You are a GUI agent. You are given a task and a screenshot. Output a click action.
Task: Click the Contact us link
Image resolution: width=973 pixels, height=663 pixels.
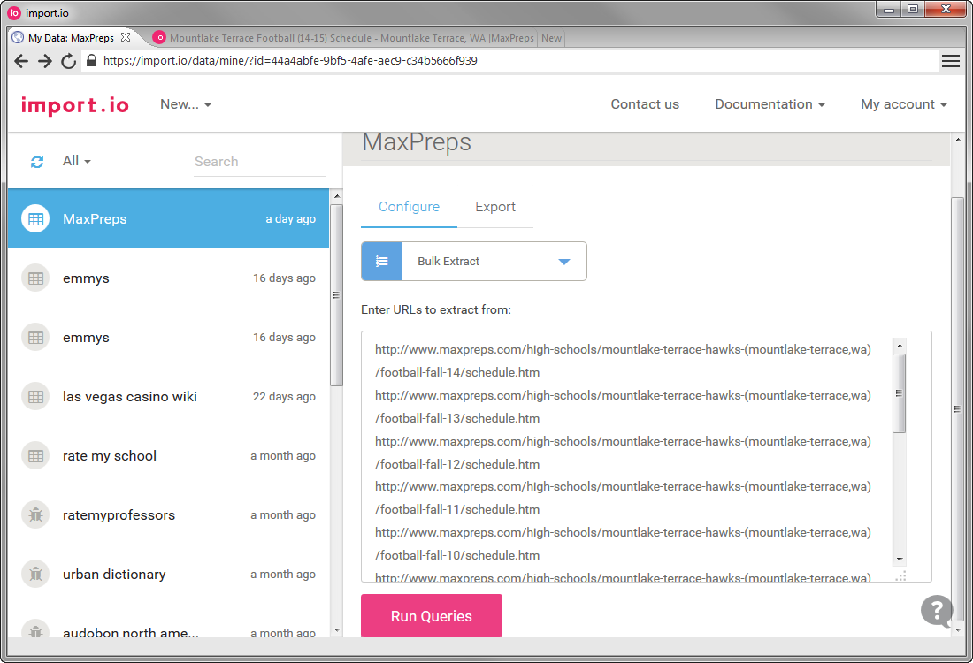[x=645, y=104]
